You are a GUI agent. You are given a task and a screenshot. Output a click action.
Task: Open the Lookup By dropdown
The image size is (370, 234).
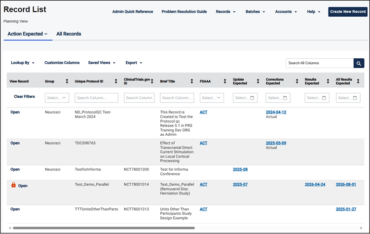pos(23,63)
